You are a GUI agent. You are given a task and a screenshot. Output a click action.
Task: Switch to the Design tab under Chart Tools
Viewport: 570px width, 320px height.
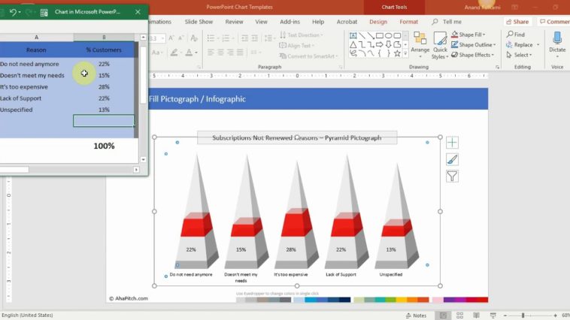[378, 22]
